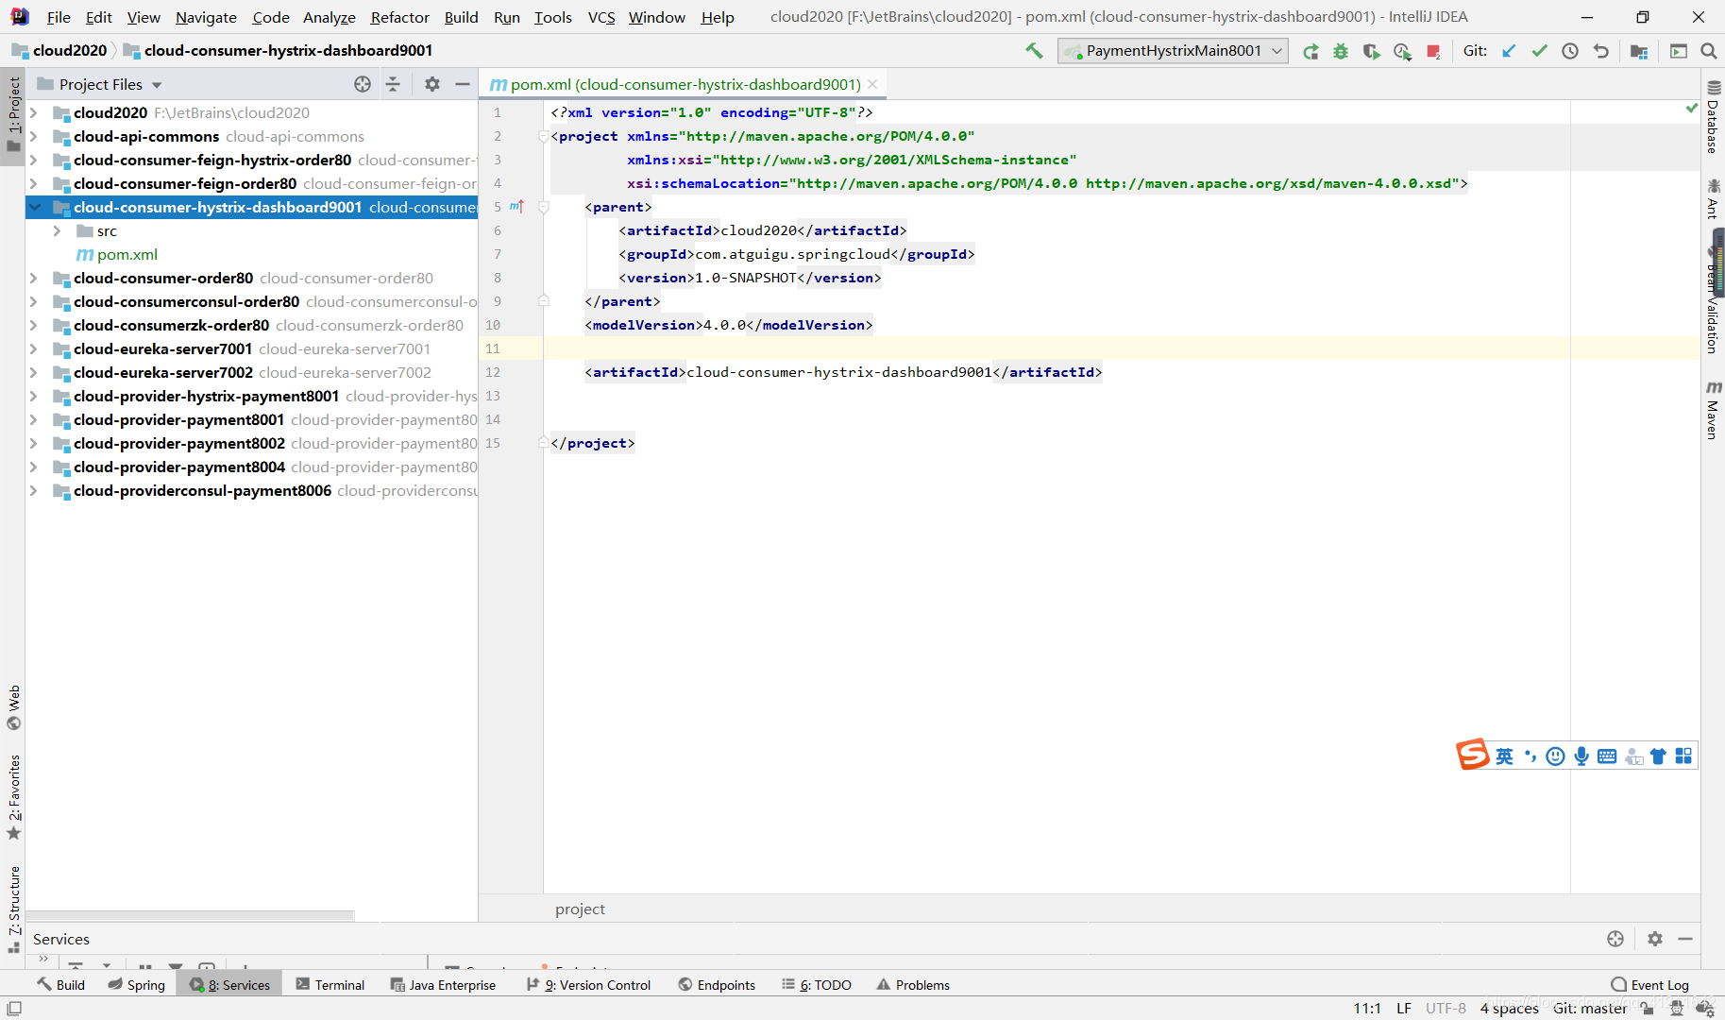Click the Build Project hammer icon
Viewport: 1725px width, 1020px height.
(1034, 51)
